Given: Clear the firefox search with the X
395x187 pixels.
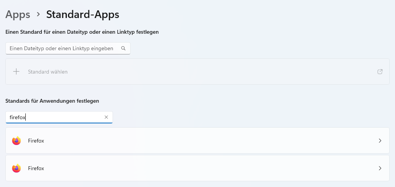Looking at the screenshot, I should tap(106, 117).
